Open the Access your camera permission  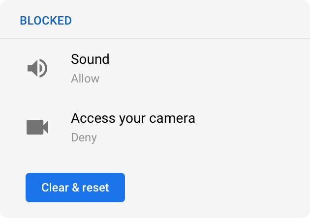click(x=133, y=127)
